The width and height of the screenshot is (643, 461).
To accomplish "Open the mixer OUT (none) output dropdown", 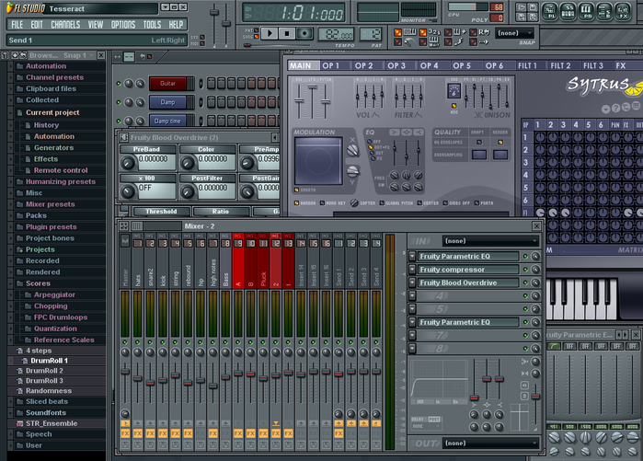I will (x=490, y=444).
